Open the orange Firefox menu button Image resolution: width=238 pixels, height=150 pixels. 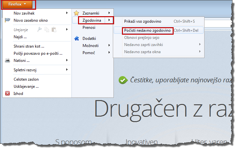click(x=17, y=4)
